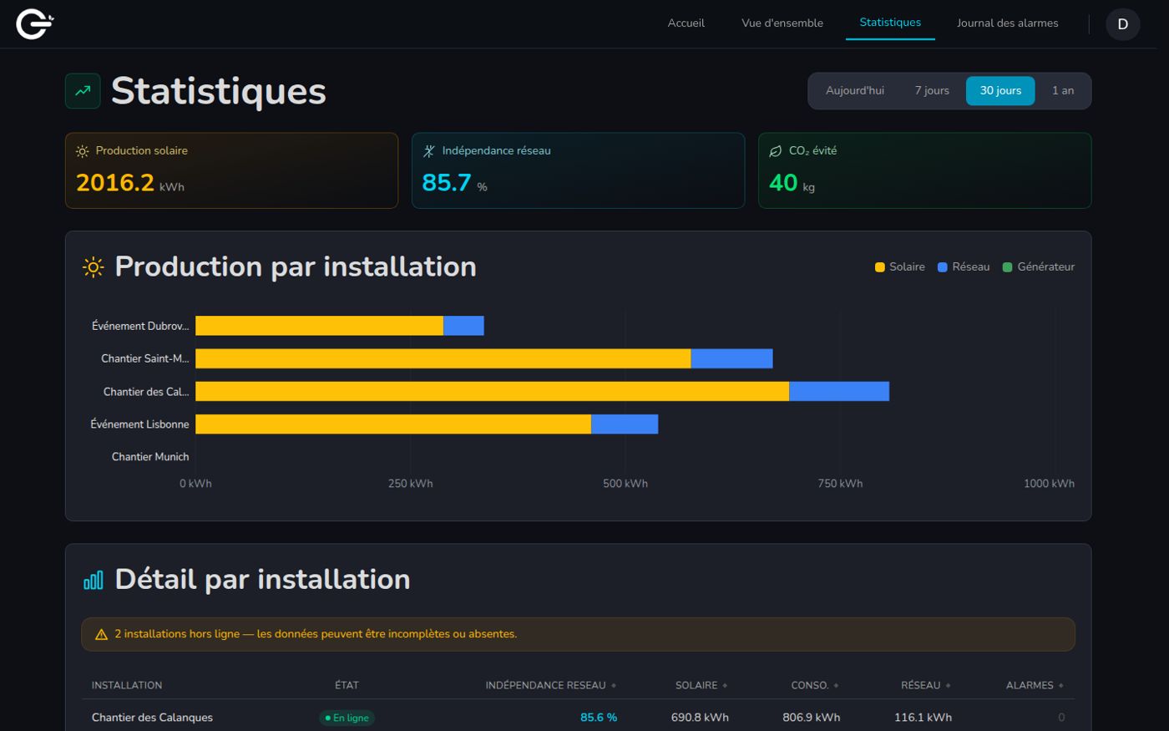Click the yellow solar bar for Événement Lisbonne
1169x731 pixels.
click(393, 424)
